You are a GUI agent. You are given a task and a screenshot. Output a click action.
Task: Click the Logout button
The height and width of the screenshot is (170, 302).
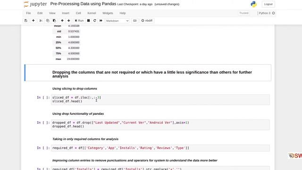pyautogui.click(x=268, y=4)
